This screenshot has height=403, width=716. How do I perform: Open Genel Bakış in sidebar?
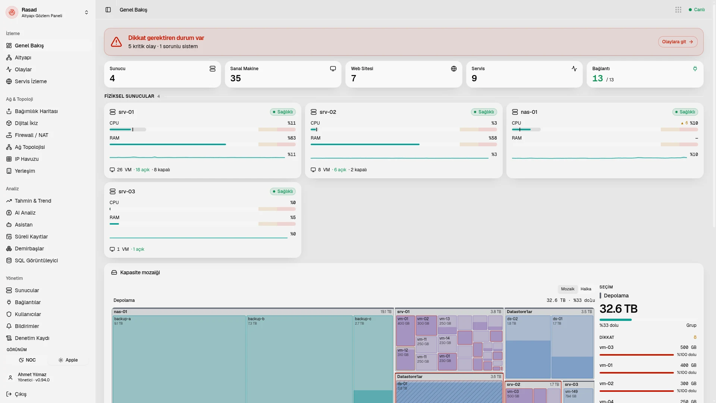48,46
